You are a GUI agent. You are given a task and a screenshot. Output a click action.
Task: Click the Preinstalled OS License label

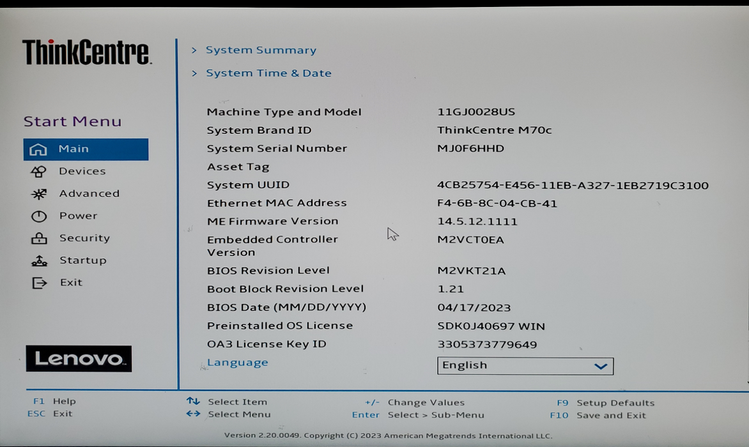click(x=279, y=326)
